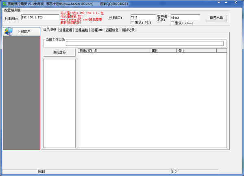Image resolution: width=244 pixels, height=176 pixels.
Task: Switch to the 目录浏览 tab
Action: click(x=50, y=30)
